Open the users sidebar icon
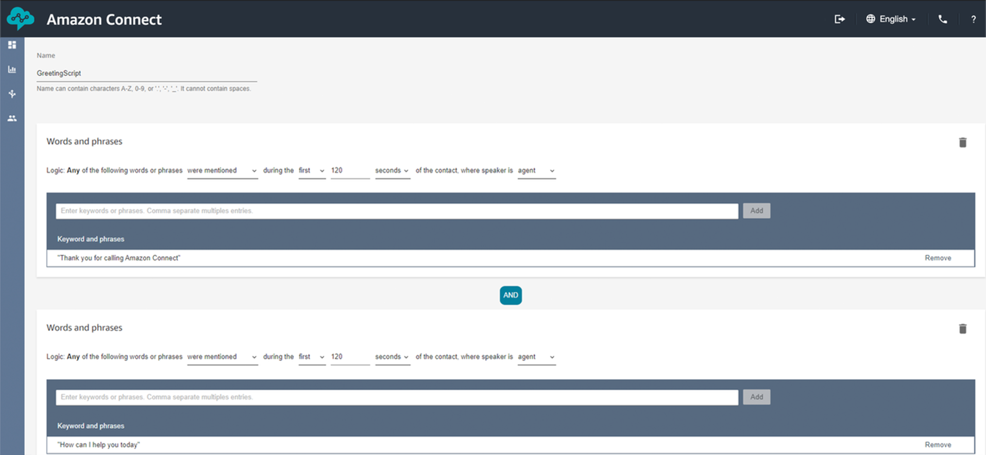986x455 pixels. coord(12,118)
